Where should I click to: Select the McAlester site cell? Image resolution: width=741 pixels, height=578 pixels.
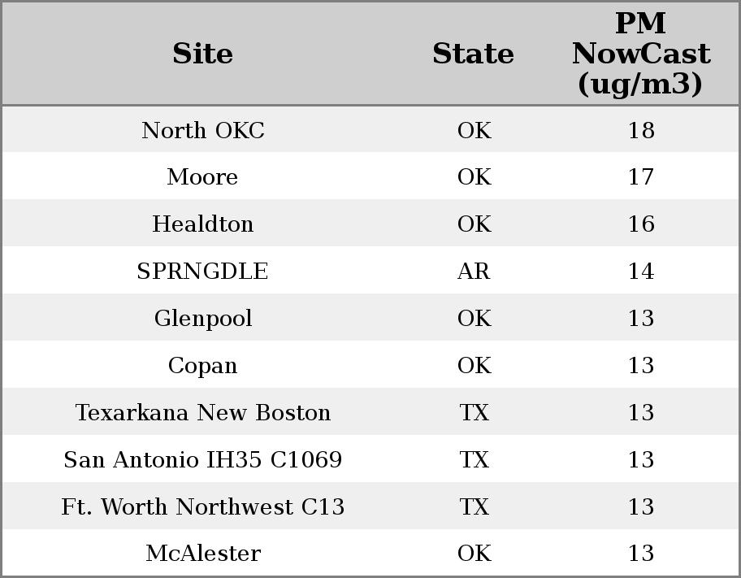coord(202,554)
